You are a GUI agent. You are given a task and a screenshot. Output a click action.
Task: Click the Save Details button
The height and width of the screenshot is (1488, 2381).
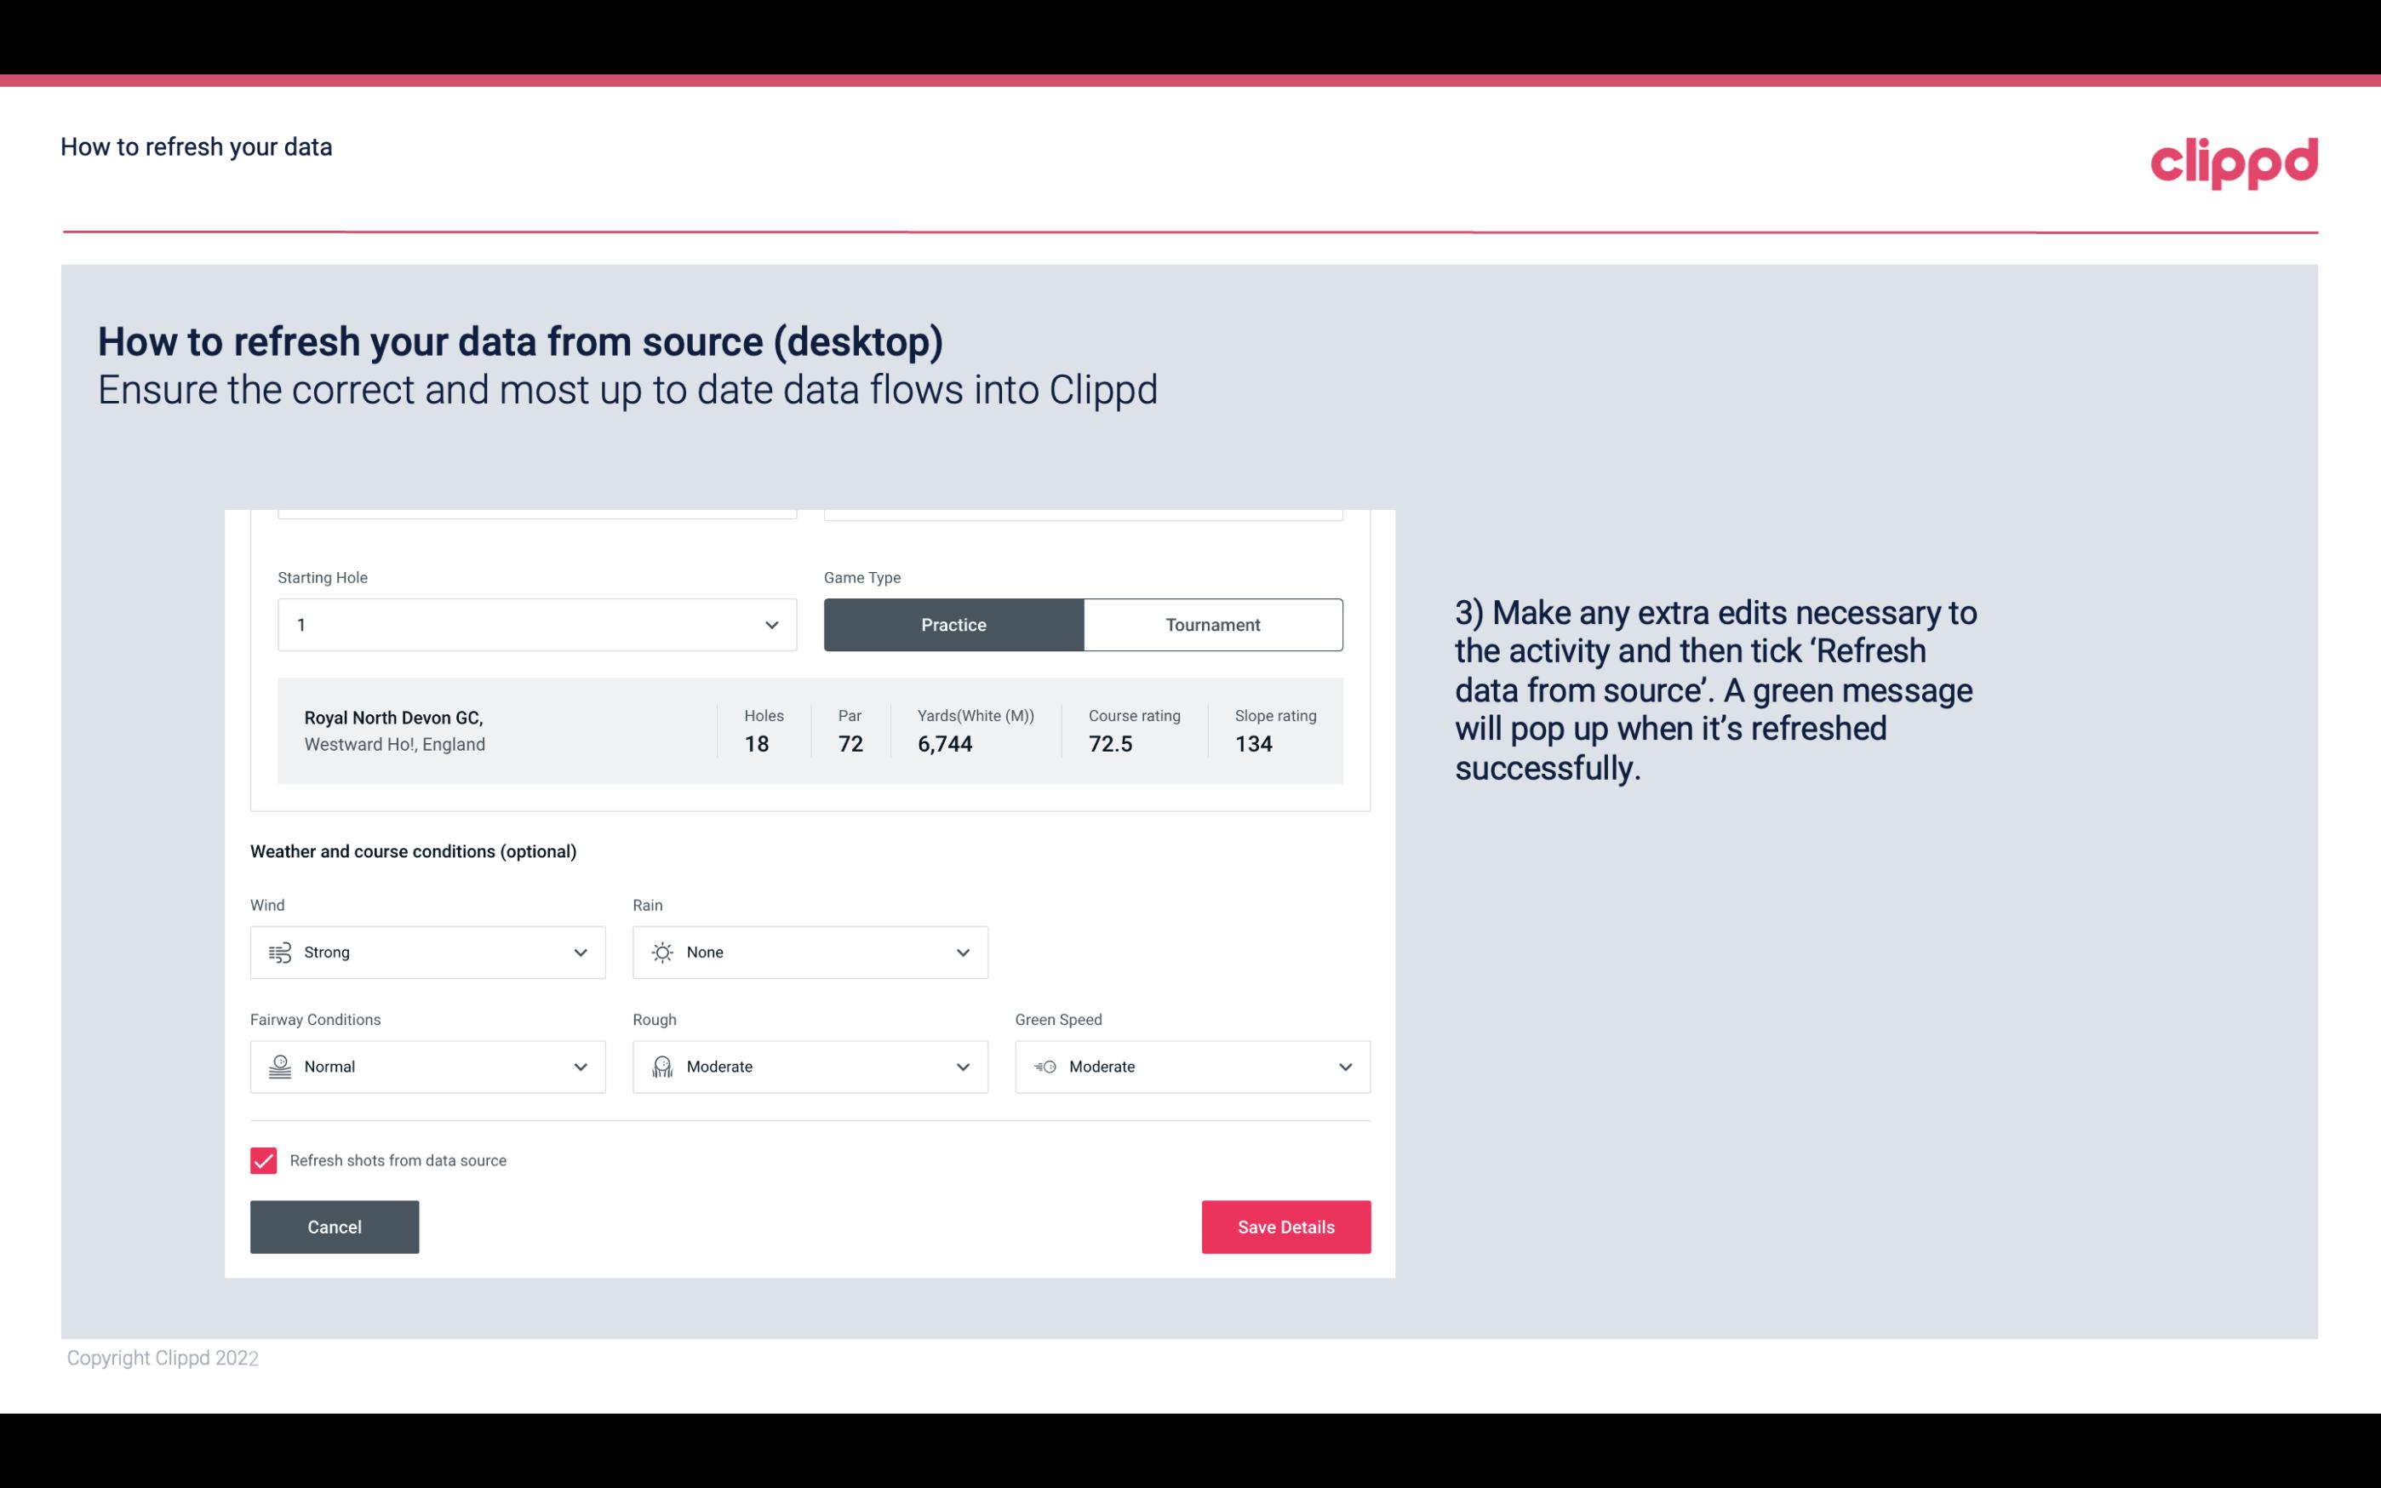tap(1285, 1226)
